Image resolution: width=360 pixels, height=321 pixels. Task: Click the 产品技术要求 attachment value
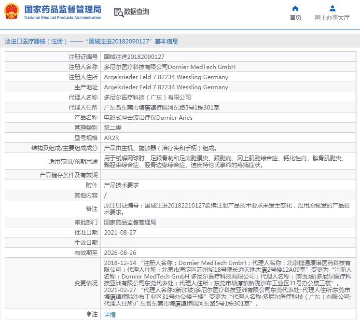(x=121, y=185)
